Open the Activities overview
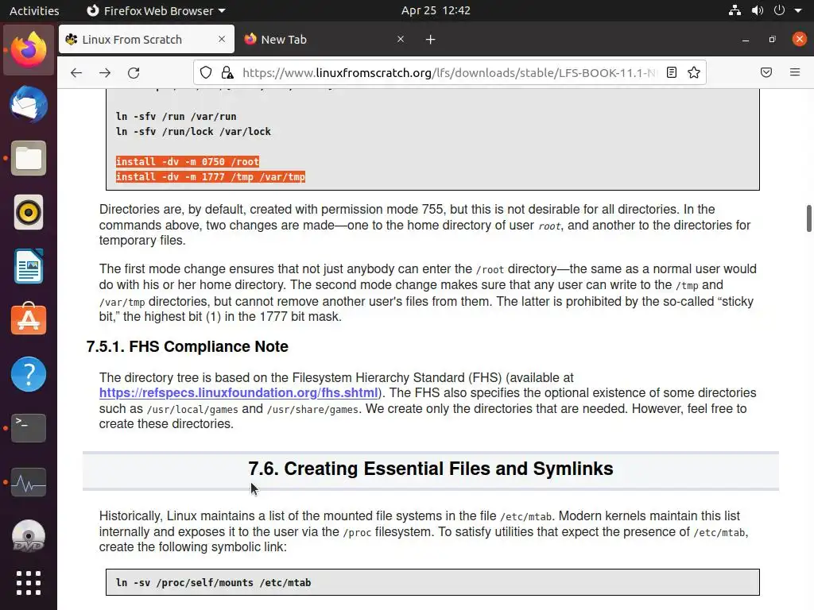The width and height of the screenshot is (814, 610). coord(34,10)
